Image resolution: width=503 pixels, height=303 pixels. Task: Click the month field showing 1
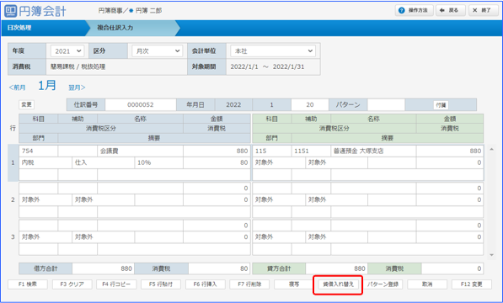[271, 104]
